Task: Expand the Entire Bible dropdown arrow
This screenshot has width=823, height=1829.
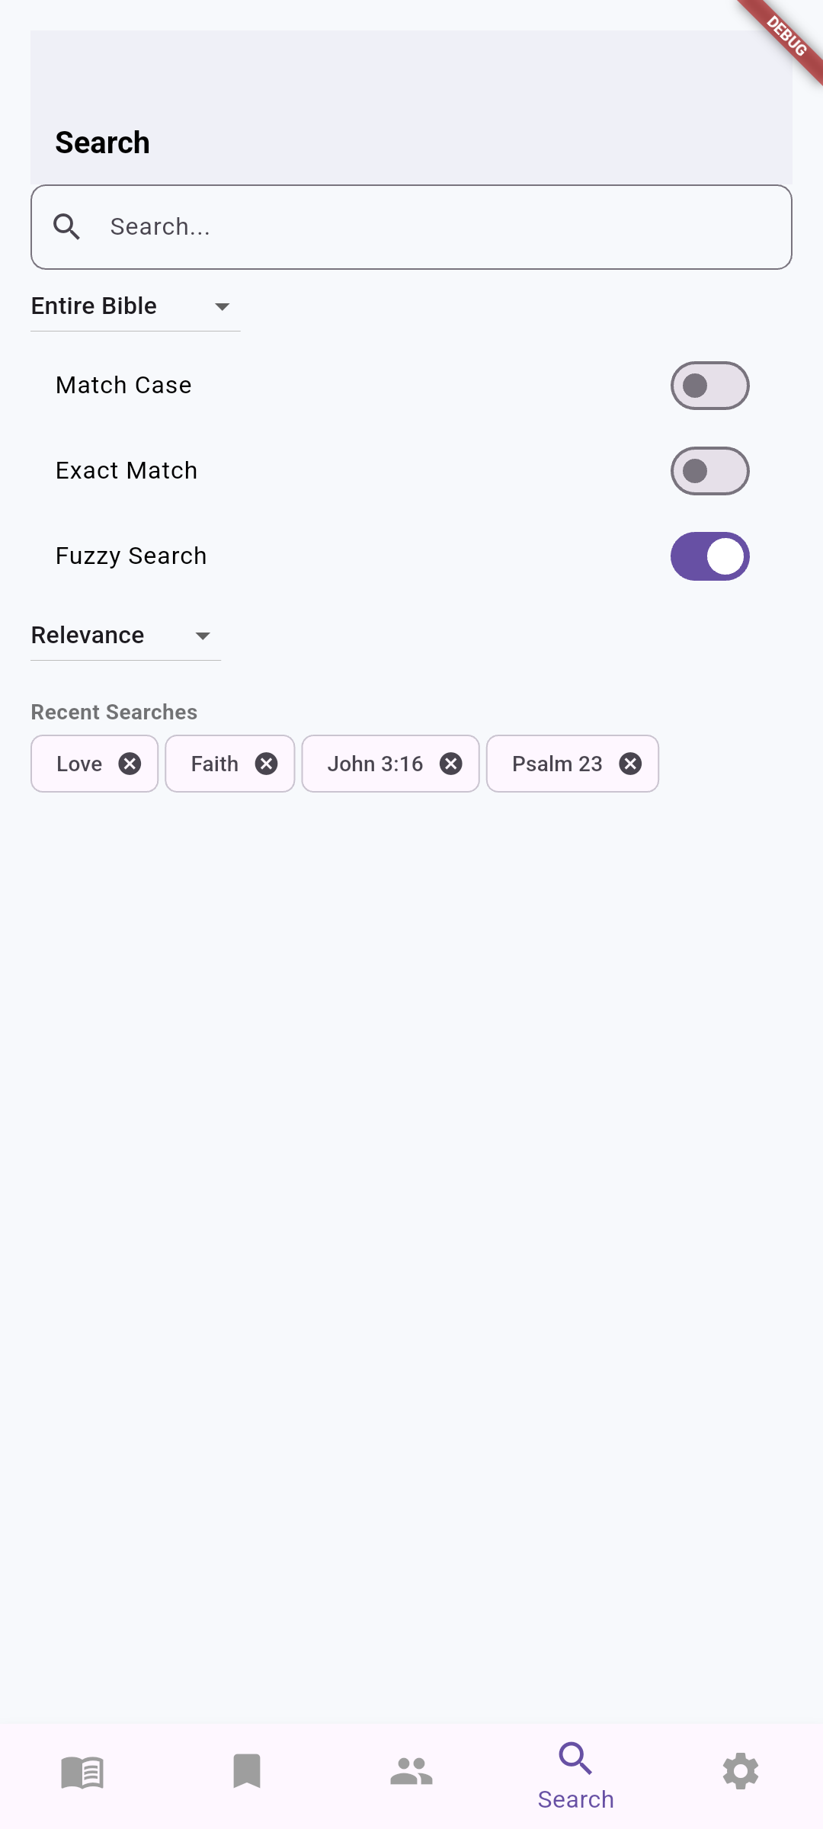Action: [x=222, y=307]
